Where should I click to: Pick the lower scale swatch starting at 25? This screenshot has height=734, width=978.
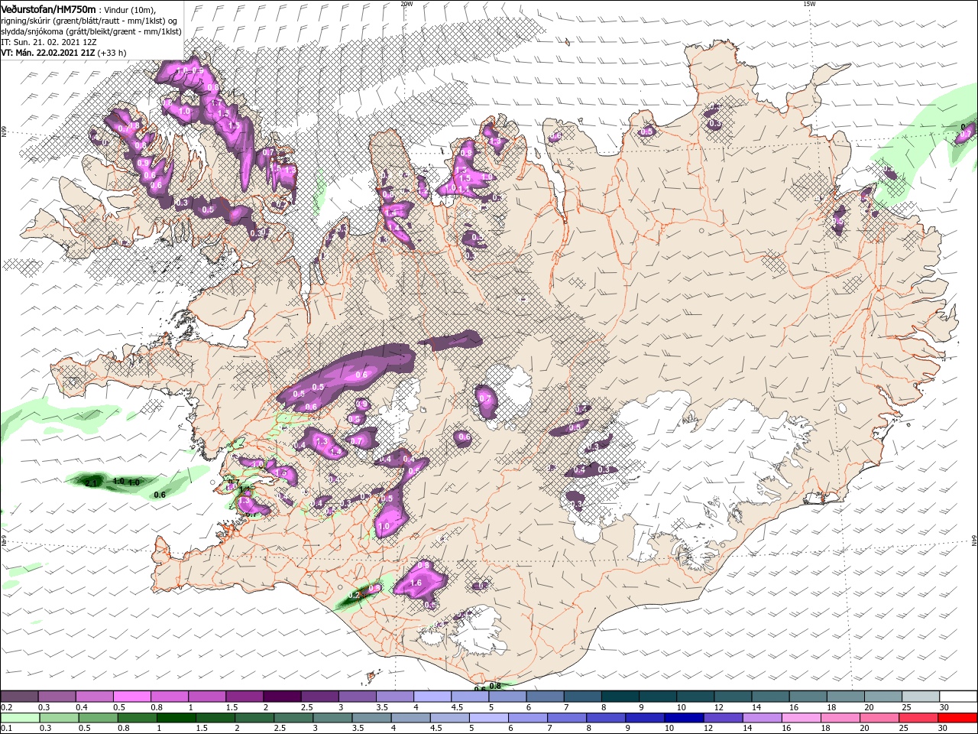coord(919,718)
